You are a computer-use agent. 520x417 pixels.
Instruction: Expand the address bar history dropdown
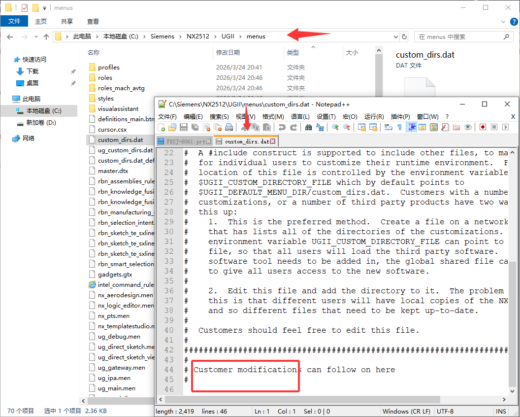tap(395, 37)
